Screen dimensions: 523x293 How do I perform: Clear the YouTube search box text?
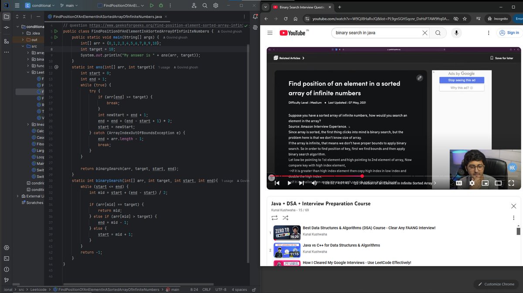point(425,33)
